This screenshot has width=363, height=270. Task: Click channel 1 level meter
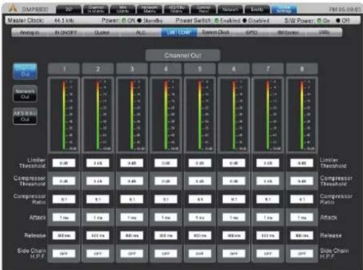(x=64, y=115)
